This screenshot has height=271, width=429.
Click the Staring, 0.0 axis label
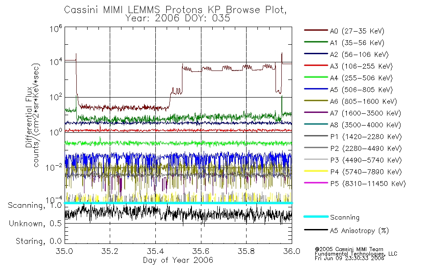pyautogui.click(x=38, y=242)
